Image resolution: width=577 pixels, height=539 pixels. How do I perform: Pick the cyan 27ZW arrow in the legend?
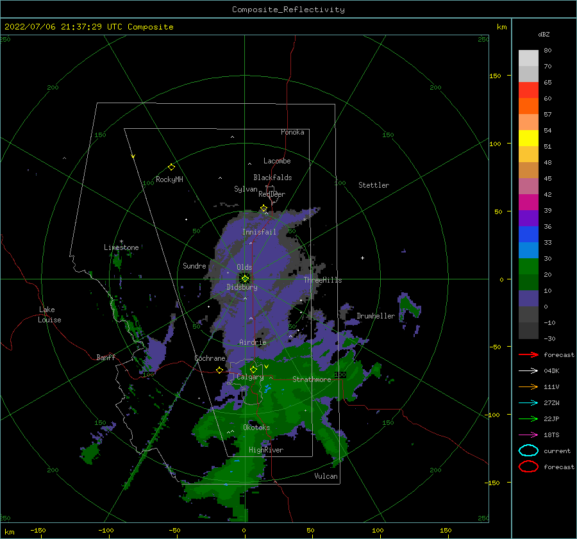click(528, 402)
